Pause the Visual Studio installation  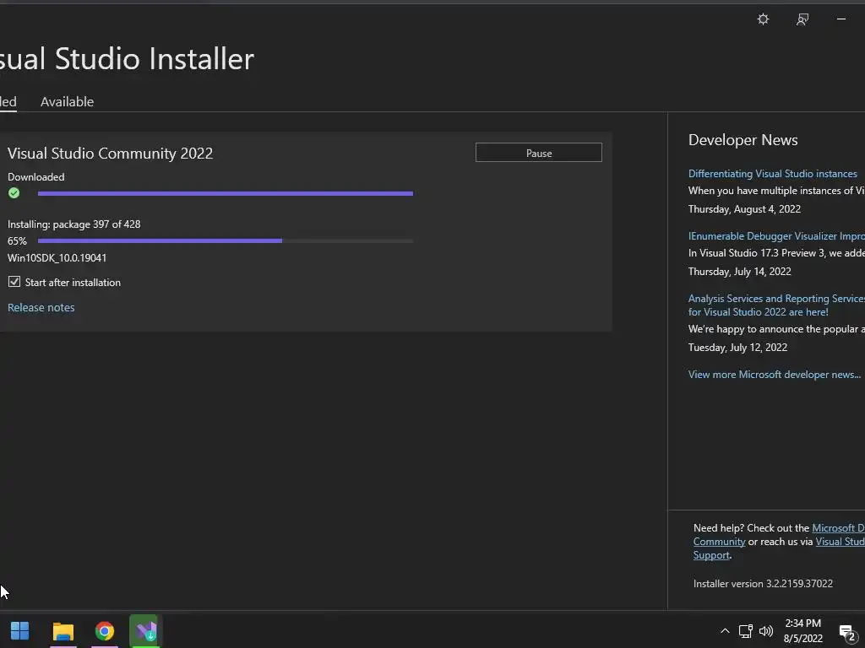pos(538,153)
